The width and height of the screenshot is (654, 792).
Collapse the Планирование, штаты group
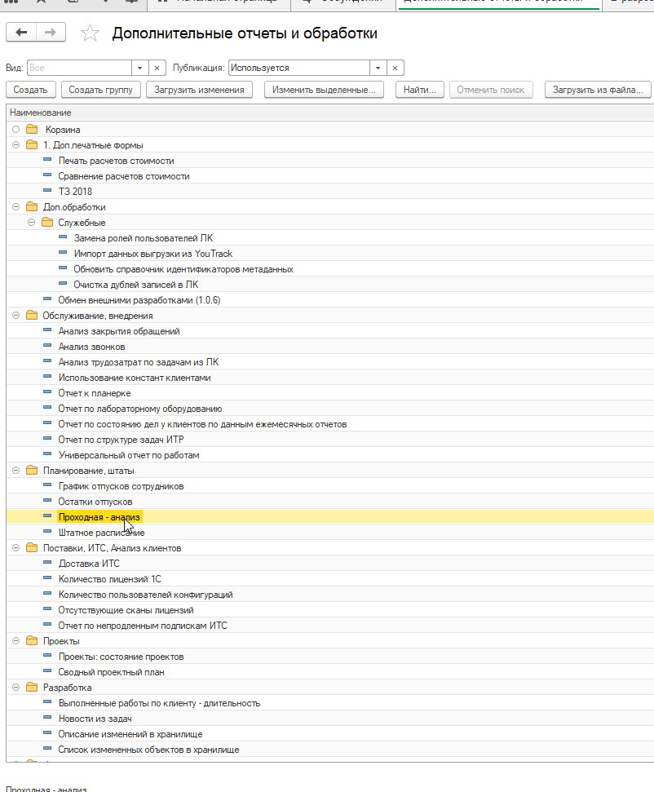point(15,471)
